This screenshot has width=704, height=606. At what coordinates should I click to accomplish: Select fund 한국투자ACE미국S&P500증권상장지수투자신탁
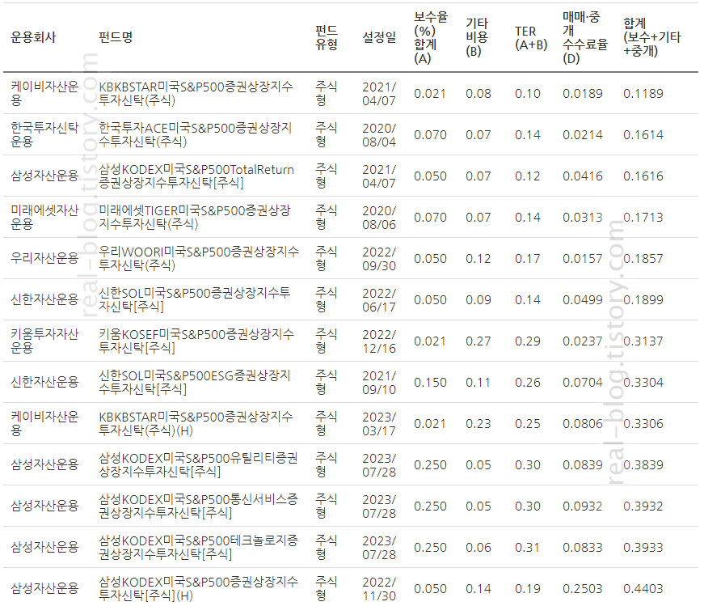(x=196, y=134)
